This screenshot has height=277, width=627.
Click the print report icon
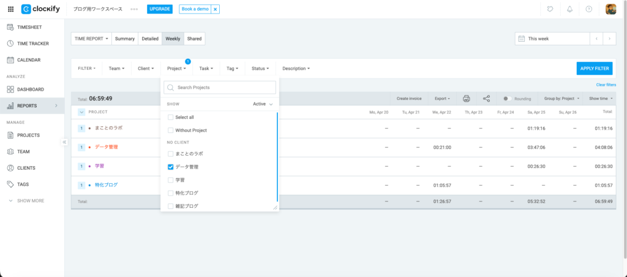(x=466, y=98)
